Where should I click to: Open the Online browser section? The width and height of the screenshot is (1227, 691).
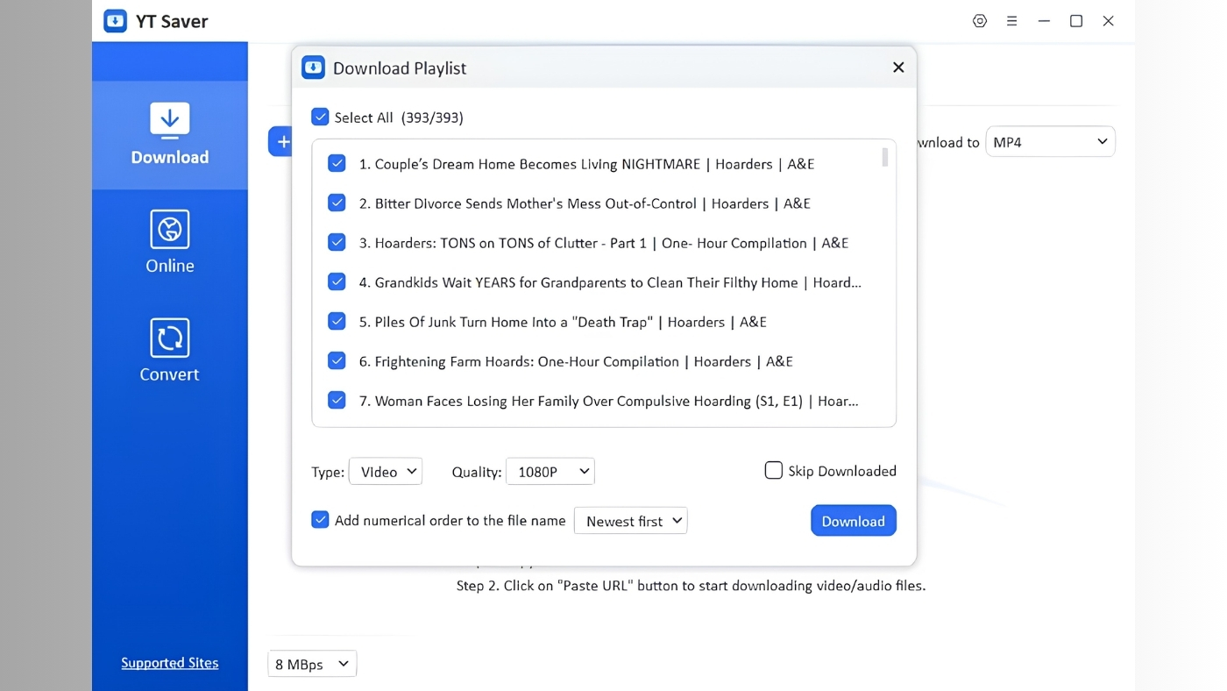coord(170,242)
